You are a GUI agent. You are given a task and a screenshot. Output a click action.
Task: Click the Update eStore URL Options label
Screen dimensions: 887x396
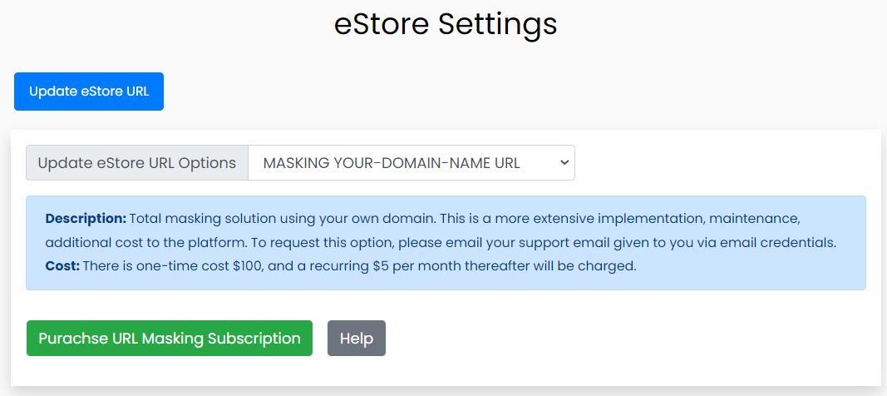coord(137,163)
